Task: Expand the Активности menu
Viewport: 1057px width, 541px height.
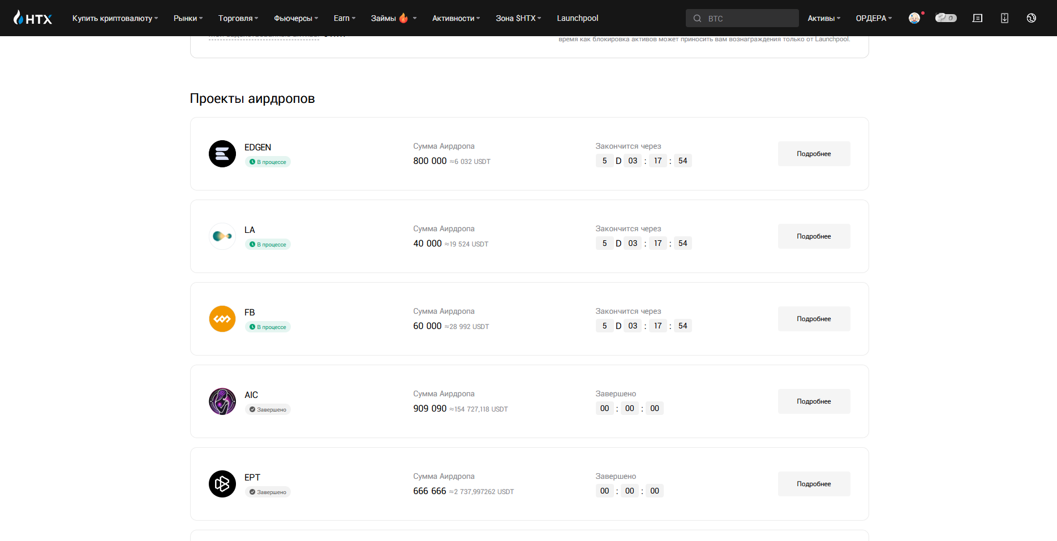Action: pyautogui.click(x=456, y=18)
